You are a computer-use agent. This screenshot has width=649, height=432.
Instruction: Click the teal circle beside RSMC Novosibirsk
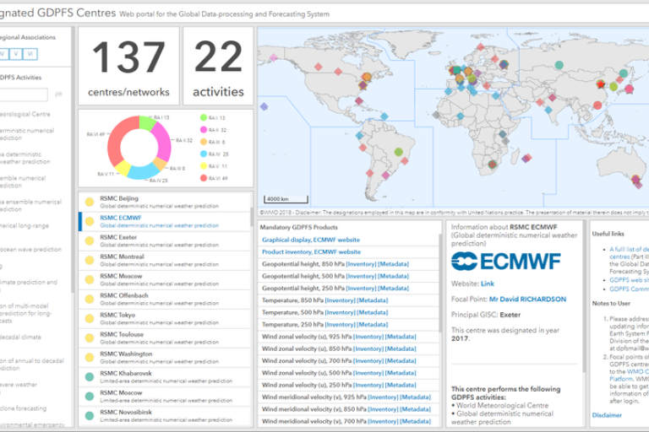coord(90,416)
